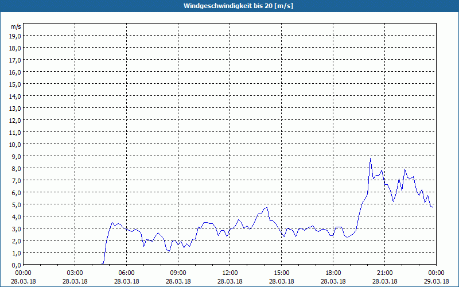The width and height of the screenshot is (459, 287).
Task: Click the wind speed peak near 9 m/s
Action: pyautogui.click(x=370, y=158)
